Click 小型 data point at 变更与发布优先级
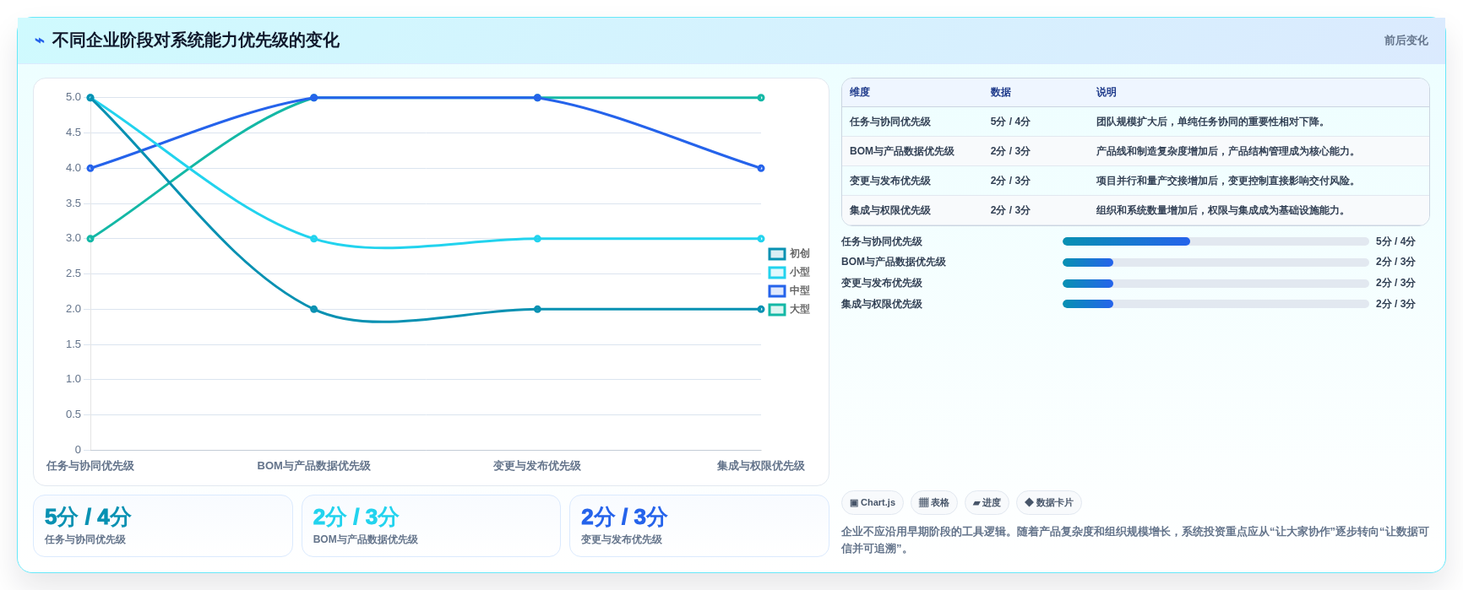 pyautogui.click(x=537, y=239)
